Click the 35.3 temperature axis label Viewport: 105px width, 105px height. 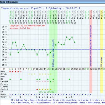click(4, 65)
